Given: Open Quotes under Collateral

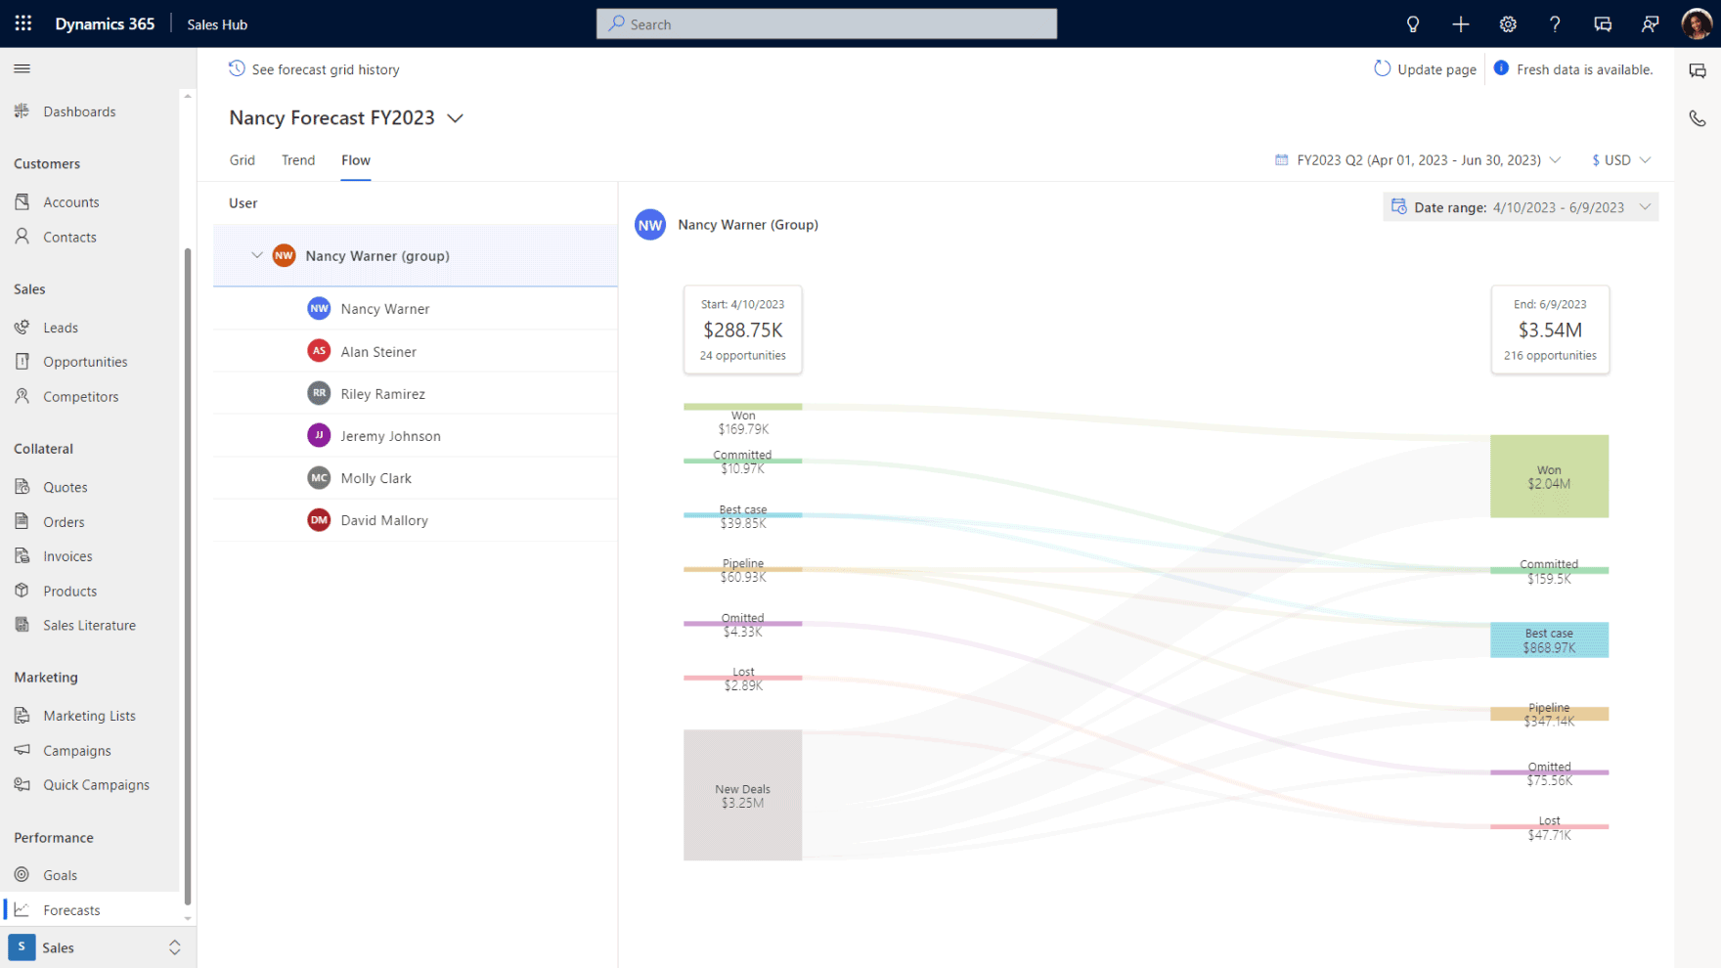Looking at the screenshot, I should point(65,486).
